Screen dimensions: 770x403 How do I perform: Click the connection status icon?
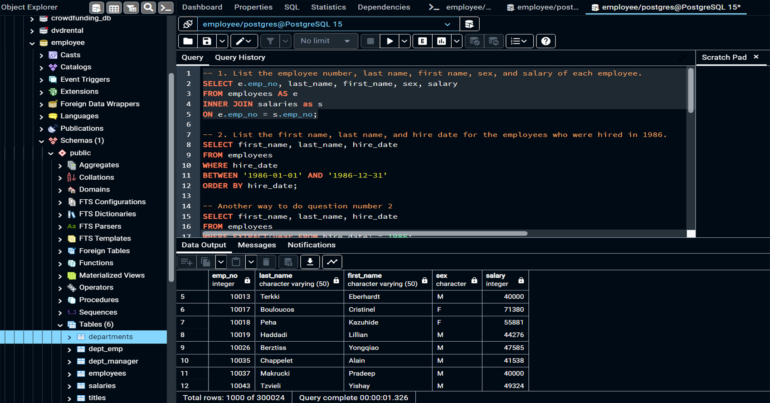tap(188, 24)
